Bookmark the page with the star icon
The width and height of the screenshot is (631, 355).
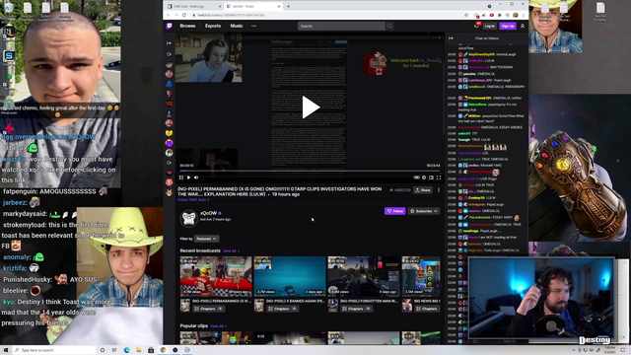[x=466, y=16]
